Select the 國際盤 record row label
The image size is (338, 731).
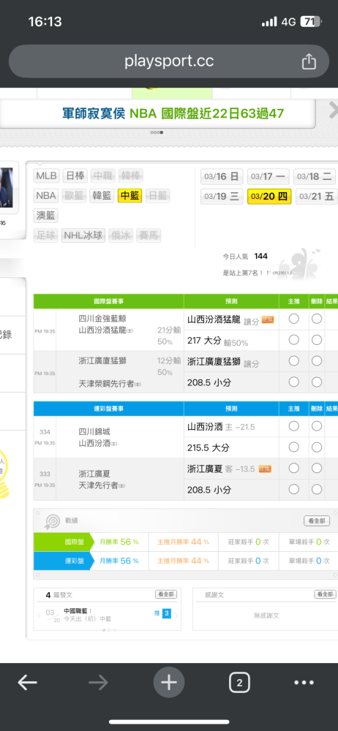click(64, 542)
